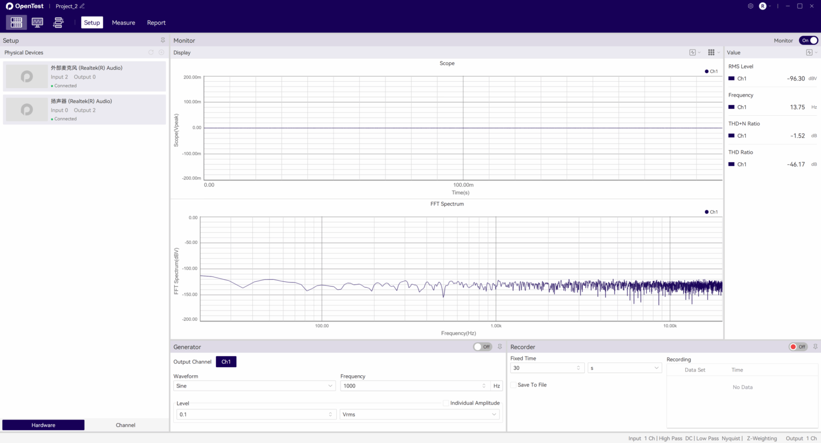Enable the Save To File checkbox

(513, 384)
